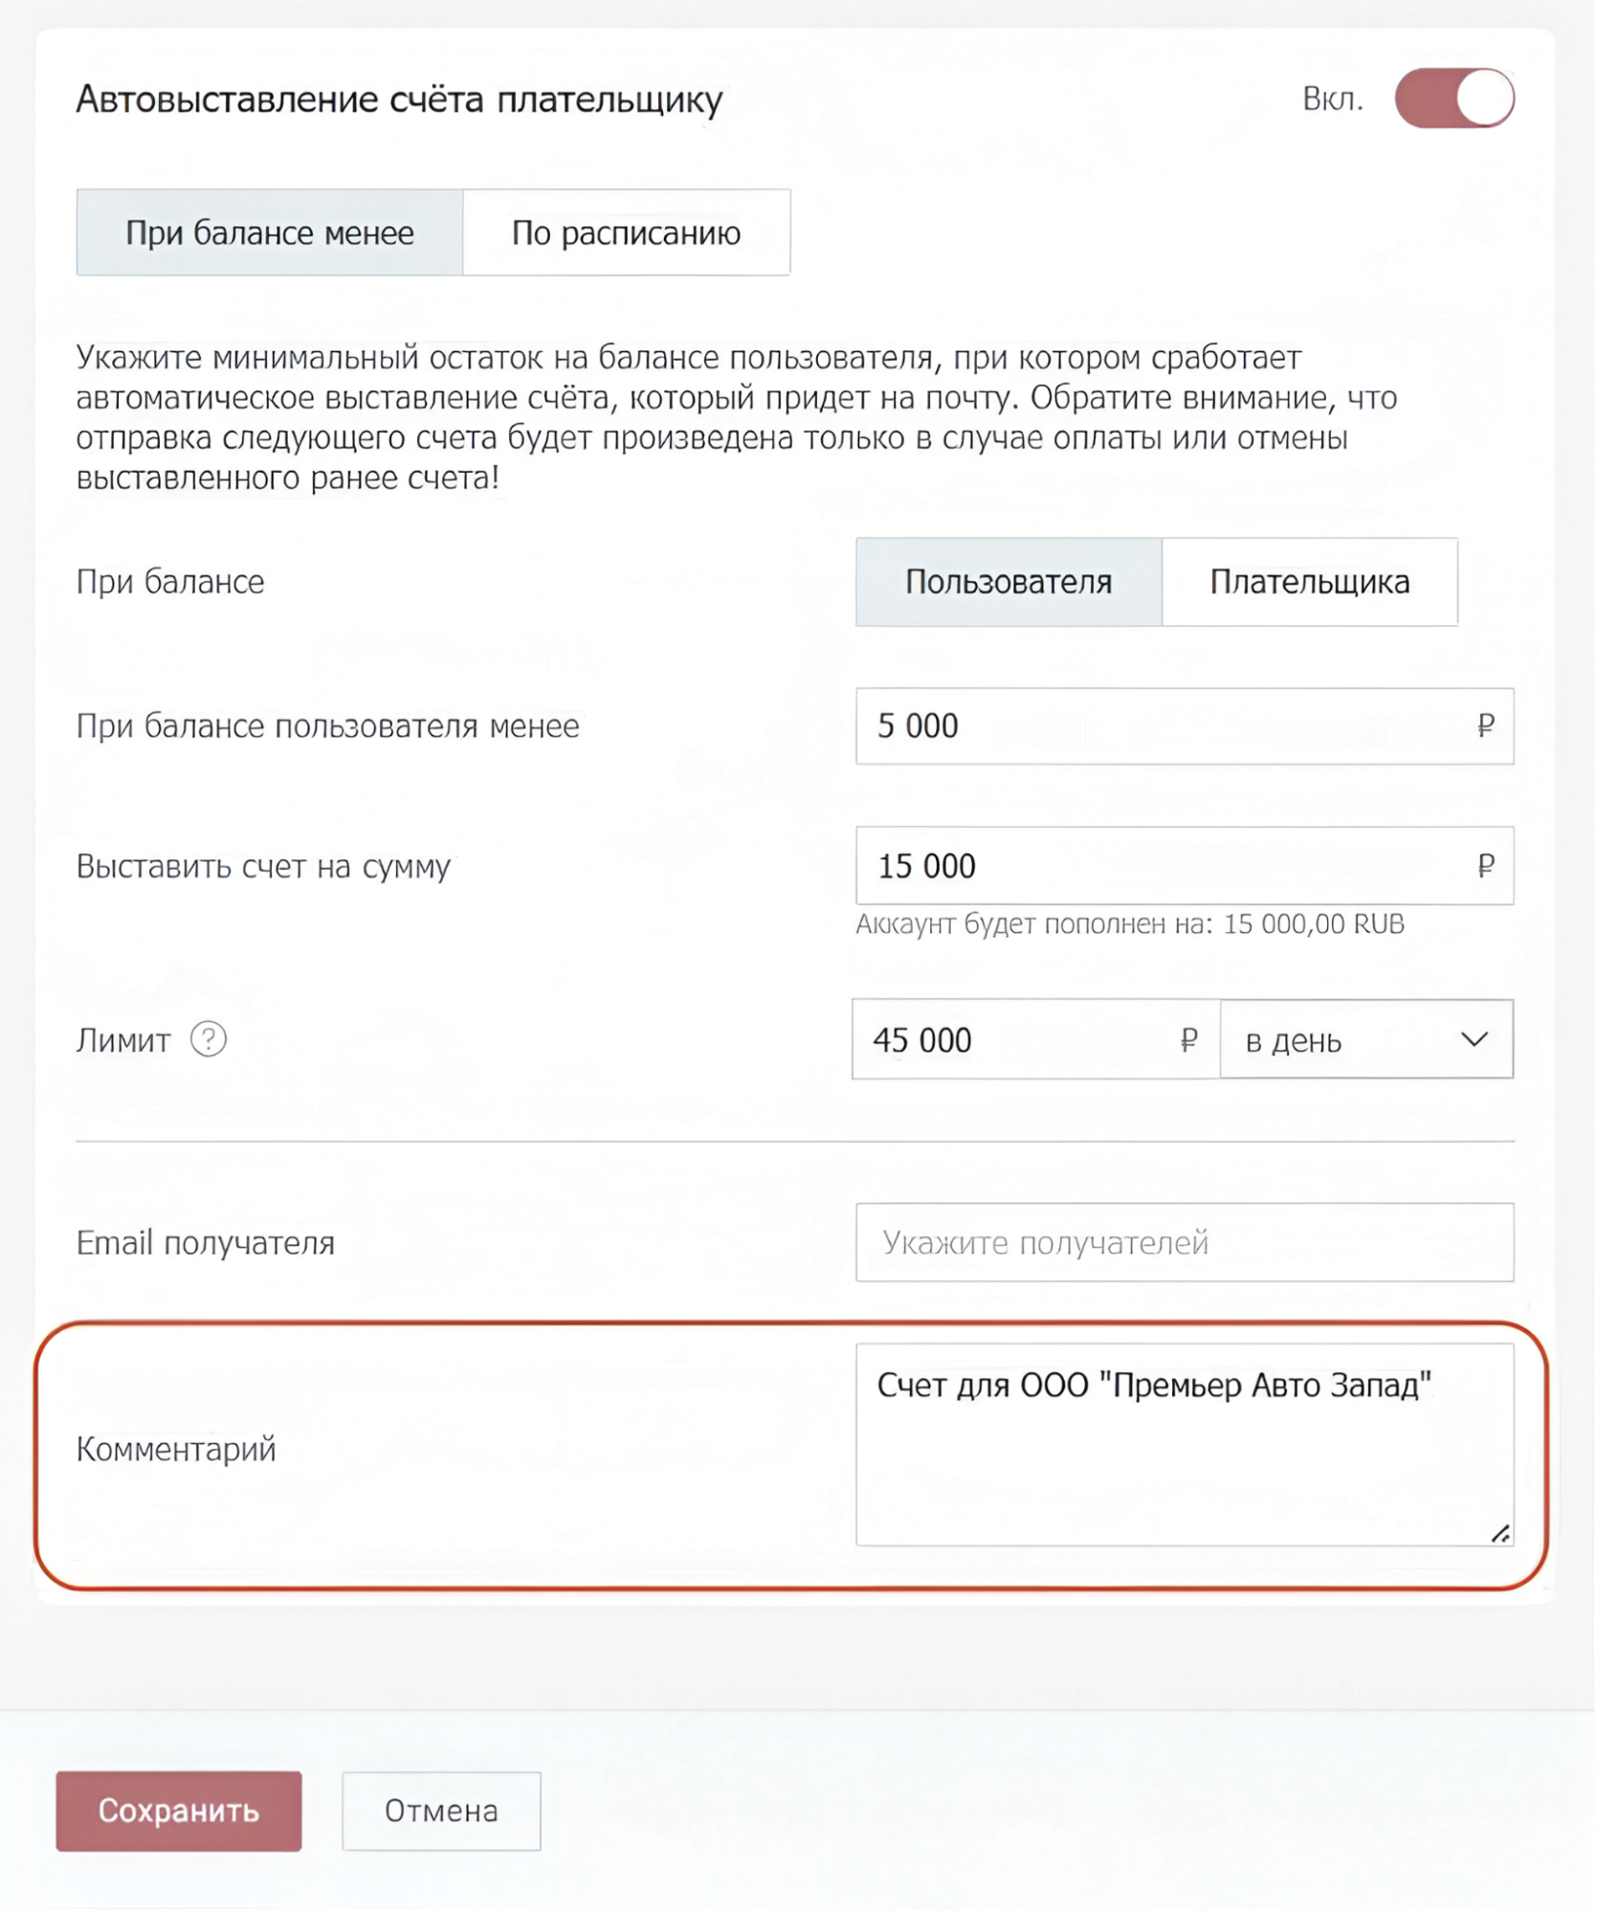Focus the Email получателя recipients field
The width and height of the screenshot is (1597, 1913).
(x=1185, y=1242)
